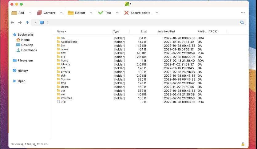Sort by the CRC32 column header
This screenshot has height=149, width=257.
point(213,31)
